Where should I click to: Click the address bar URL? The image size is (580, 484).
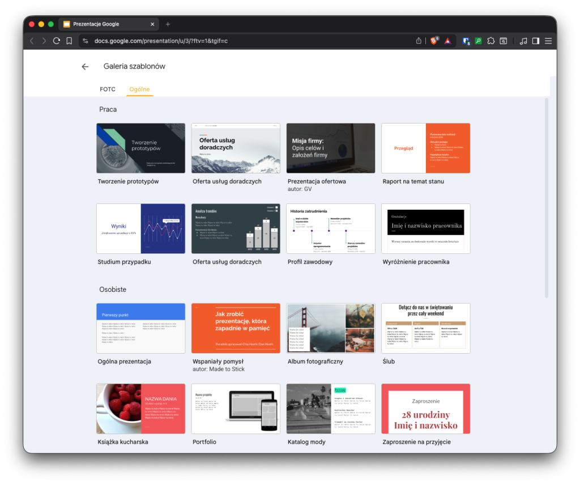coord(161,41)
